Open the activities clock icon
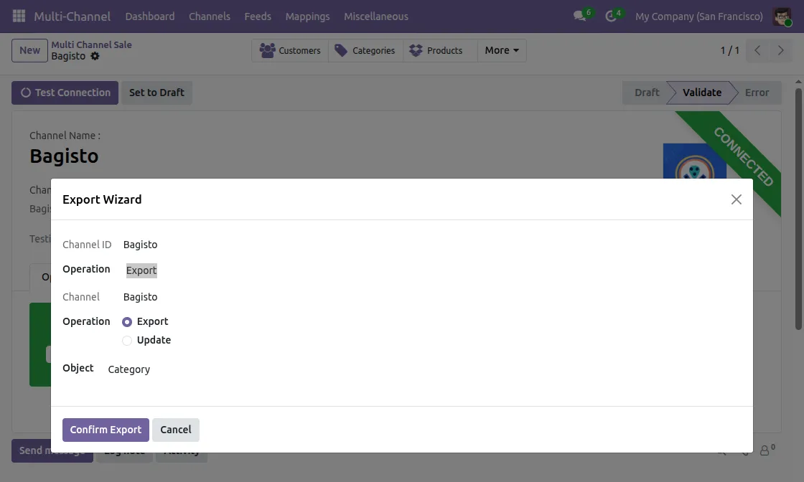 pos(611,16)
